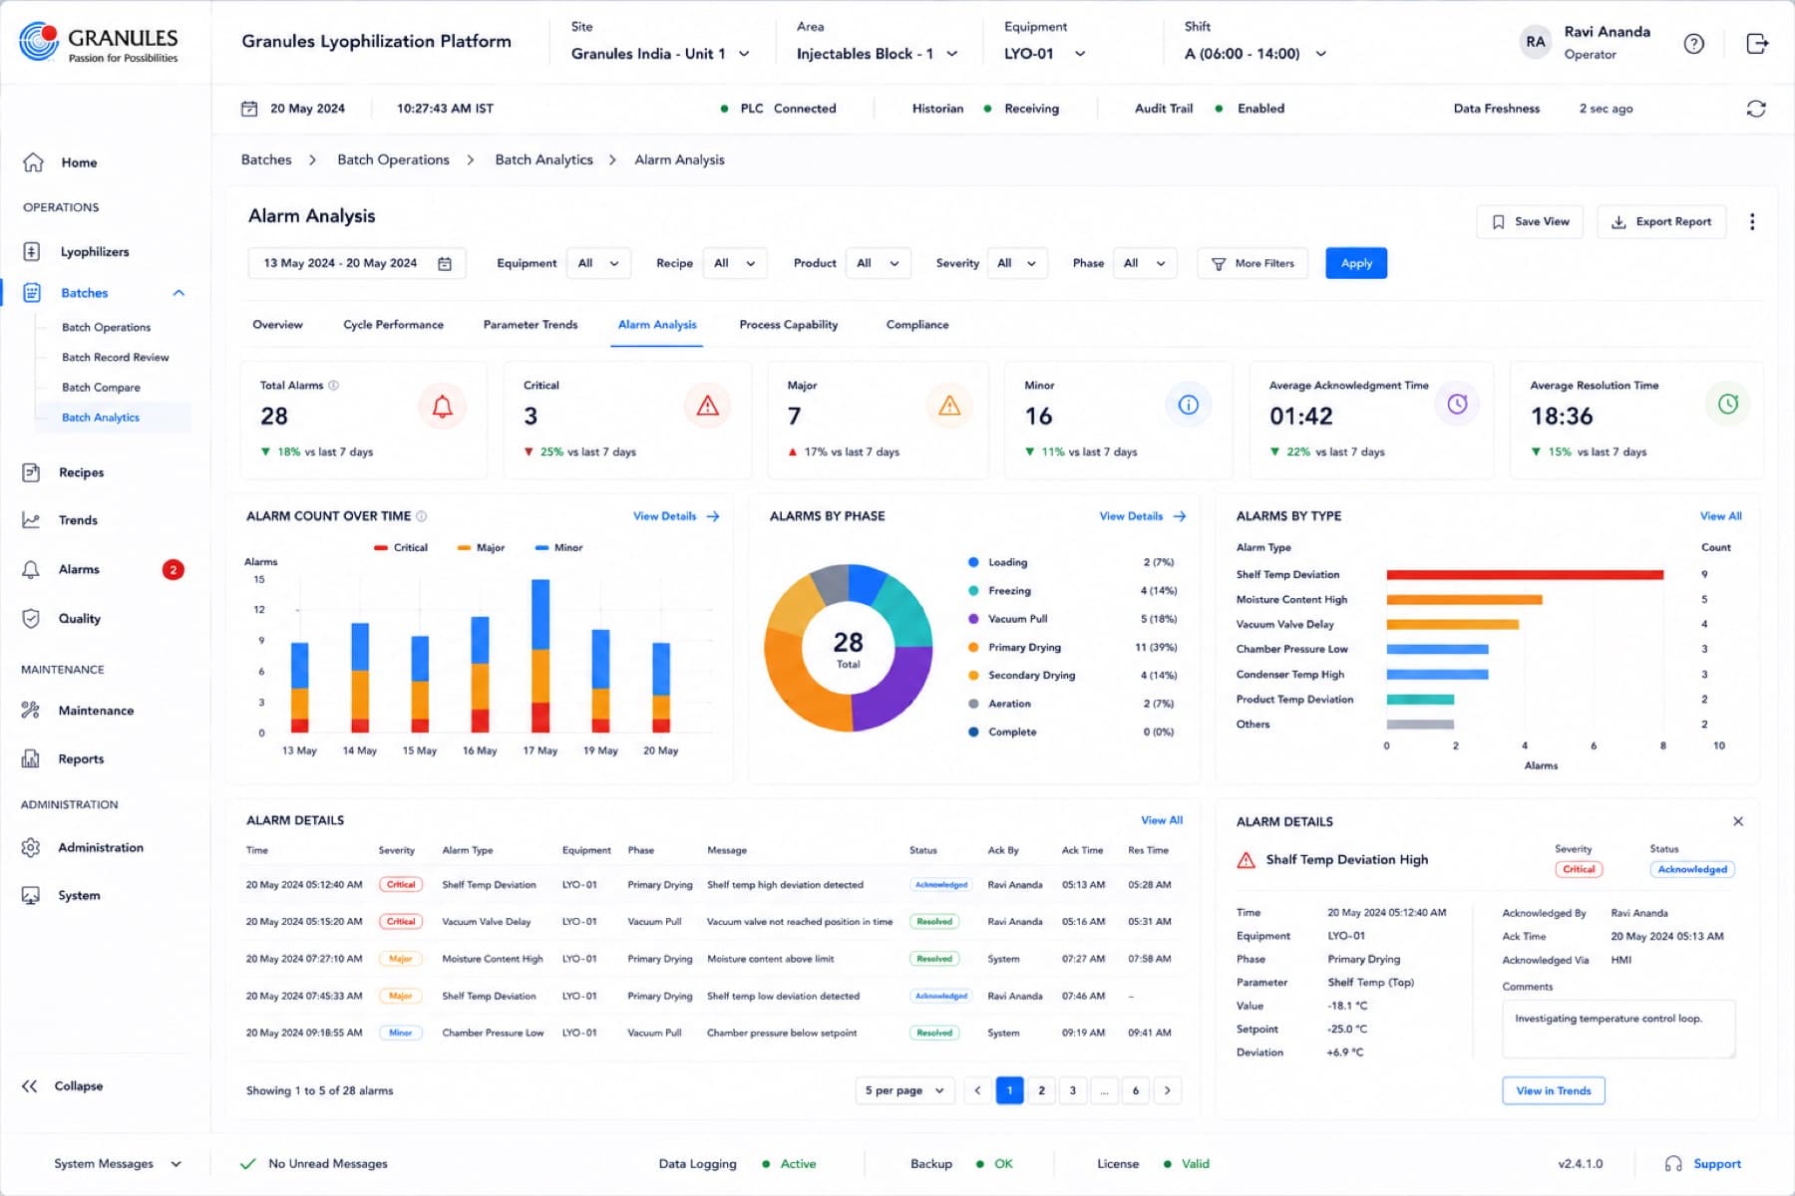1795x1196 pixels.
Task: Click the logout icon in header
Action: (1757, 43)
